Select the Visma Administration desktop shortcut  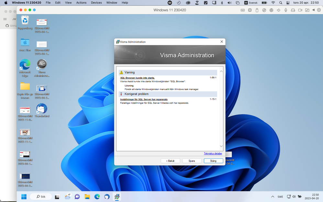point(42,68)
